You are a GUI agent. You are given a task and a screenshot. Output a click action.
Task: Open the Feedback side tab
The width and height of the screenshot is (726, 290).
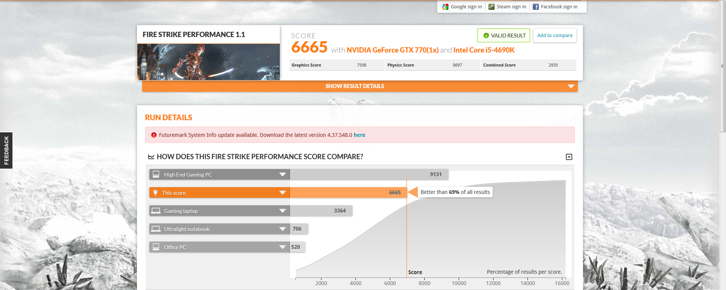[6, 150]
